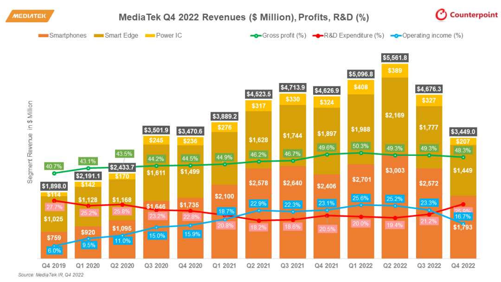Click the $2,169 Smart Edge value
This screenshot has width=501, height=282.
pyautogui.click(x=395, y=115)
